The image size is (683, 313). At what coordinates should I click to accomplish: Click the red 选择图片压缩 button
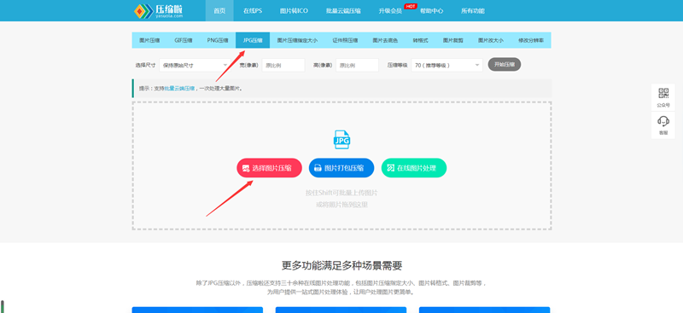(x=269, y=168)
